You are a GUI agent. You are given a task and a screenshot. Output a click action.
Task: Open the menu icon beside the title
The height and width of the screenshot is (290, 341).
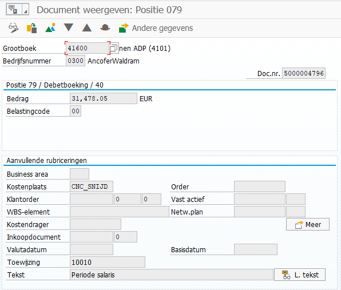(14, 10)
